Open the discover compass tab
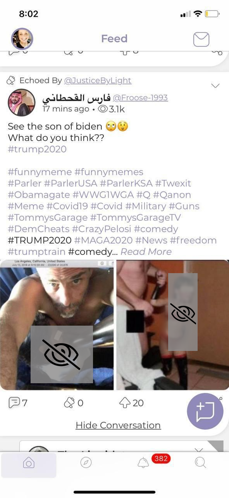The image size is (229, 498). (86, 462)
